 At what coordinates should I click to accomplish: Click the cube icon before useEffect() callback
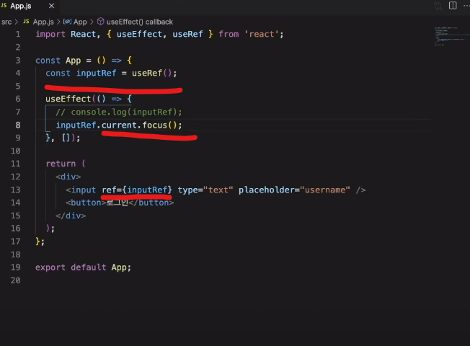(101, 22)
